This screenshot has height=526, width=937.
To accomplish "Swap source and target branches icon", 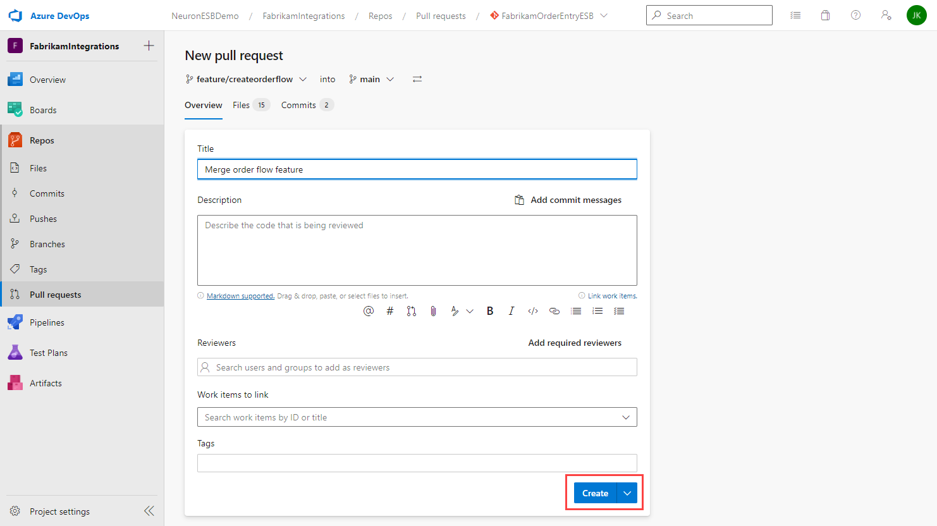I will pyautogui.click(x=417, y=79).
